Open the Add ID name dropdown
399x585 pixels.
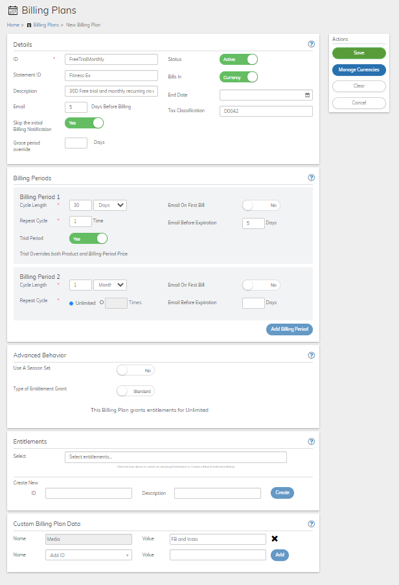pos(89,555)
